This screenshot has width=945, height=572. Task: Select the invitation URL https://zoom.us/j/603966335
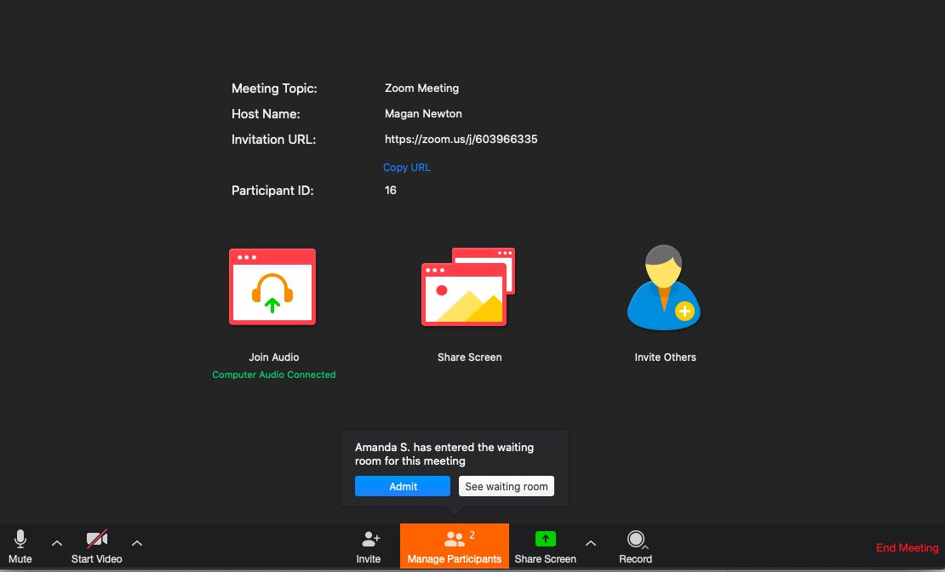[461, 140]
